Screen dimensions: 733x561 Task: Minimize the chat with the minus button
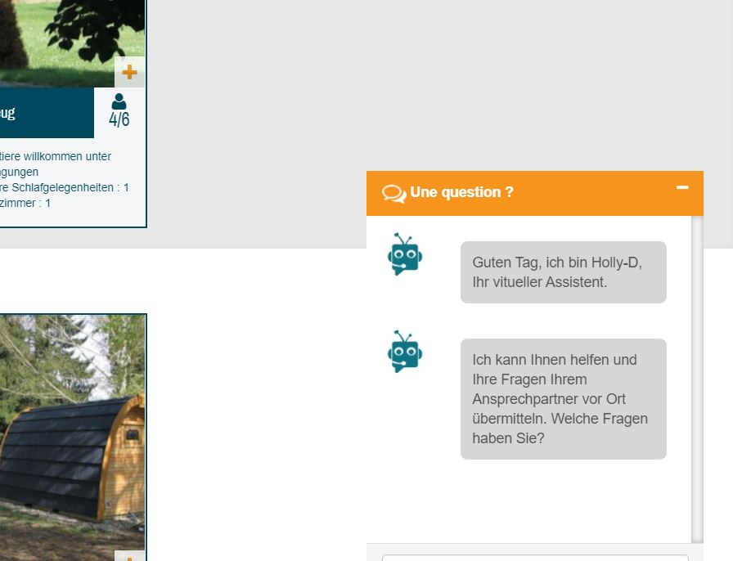pos(682,188)
